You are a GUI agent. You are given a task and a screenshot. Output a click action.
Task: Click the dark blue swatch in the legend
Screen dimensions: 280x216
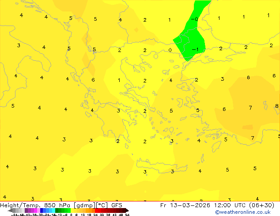pyautogui.click(x=42, y=210)
